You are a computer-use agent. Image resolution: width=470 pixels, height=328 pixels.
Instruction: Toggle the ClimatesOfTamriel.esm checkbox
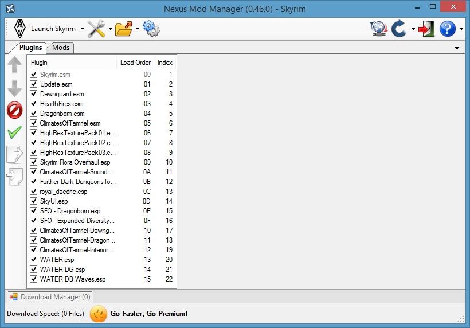[34, 123]
